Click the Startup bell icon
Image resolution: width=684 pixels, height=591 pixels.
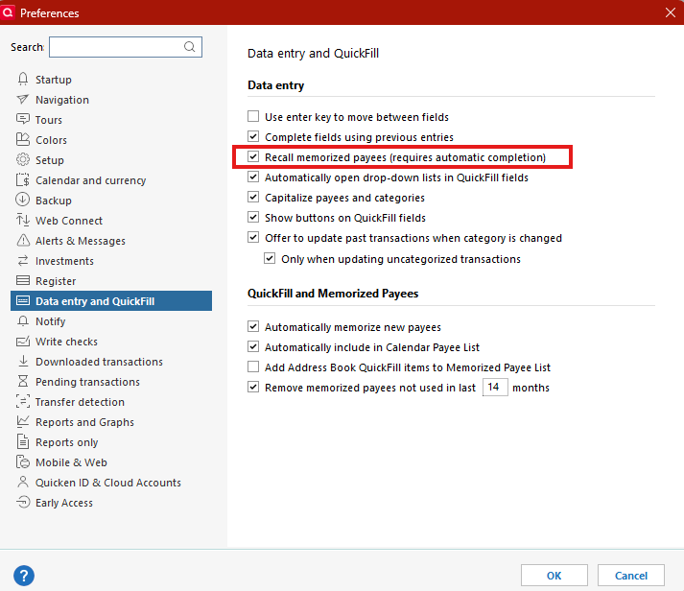[x=23, y=79]
